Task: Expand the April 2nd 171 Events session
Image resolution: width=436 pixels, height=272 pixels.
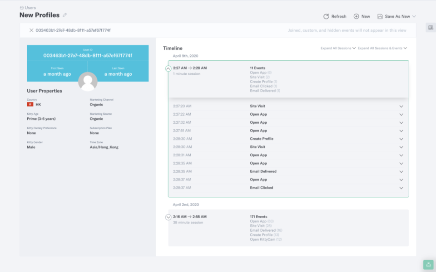Action: pyautogui.click(x=168, y=217)
